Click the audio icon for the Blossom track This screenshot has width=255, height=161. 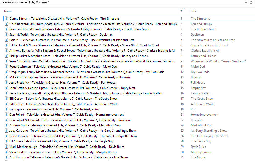click(7, 77)
